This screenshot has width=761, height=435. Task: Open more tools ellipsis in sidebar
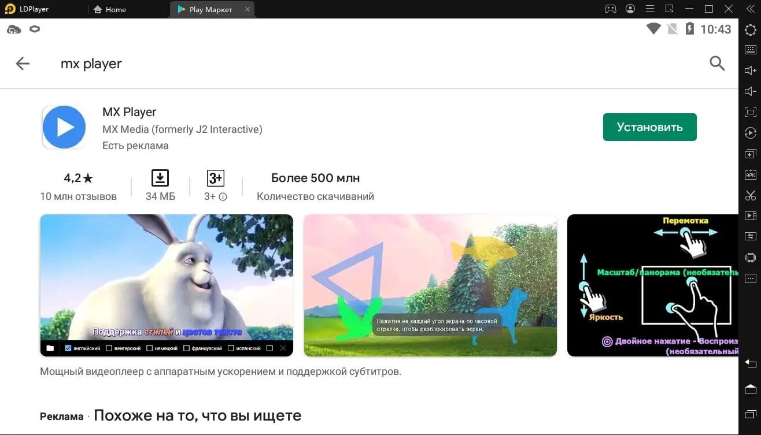(x=750, y=278)
